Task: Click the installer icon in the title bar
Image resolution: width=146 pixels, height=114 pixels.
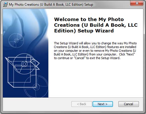Action: (5, 5)
